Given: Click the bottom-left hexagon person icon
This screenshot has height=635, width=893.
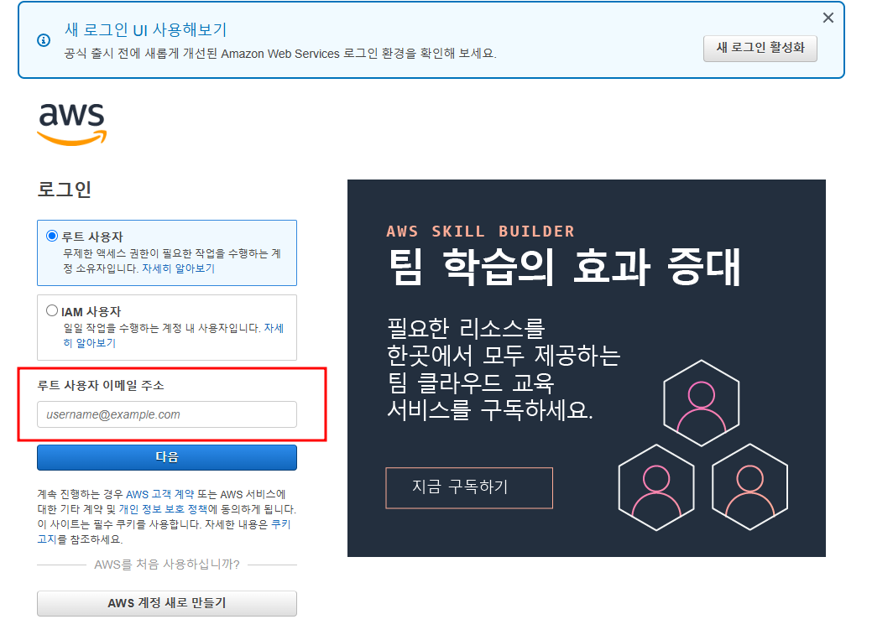Looking at the screenshot, I should coord(656,487).
